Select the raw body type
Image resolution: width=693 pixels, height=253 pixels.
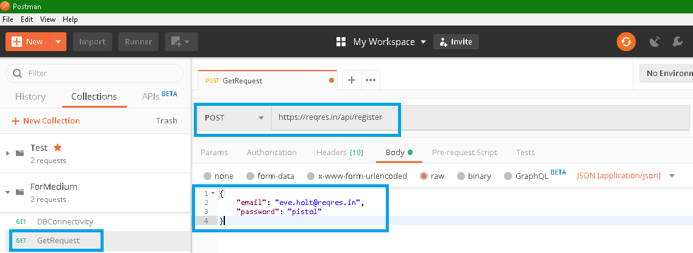pos(424,176)
